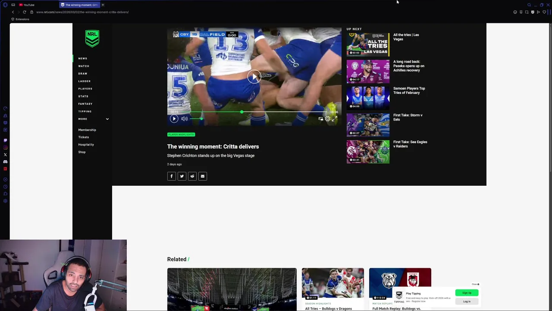The image size is (552, 311).
Task: Click the smiley face toolbar icon
Action: pyautogui.click(x=515, y=12)
